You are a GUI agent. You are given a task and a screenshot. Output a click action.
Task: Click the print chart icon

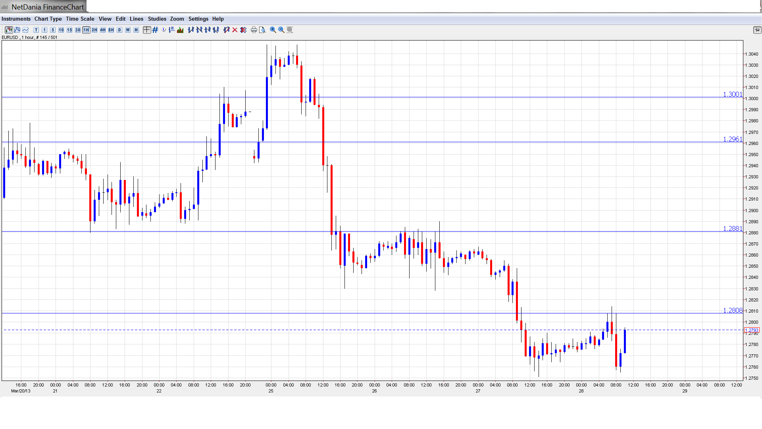[254, 30]
